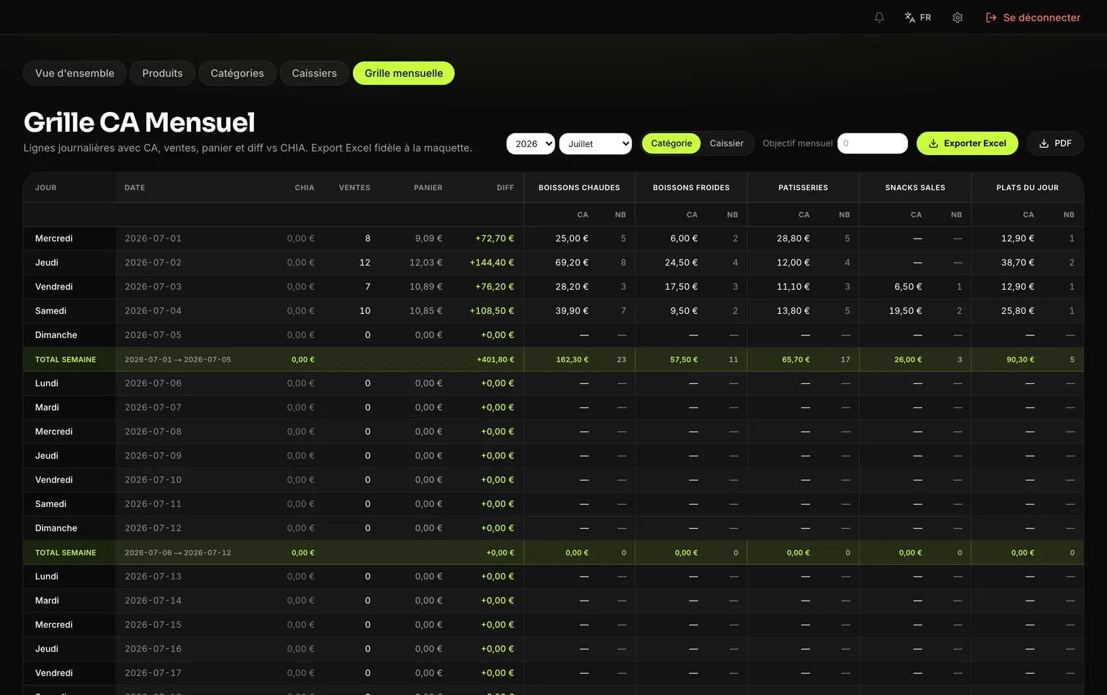Select date cell 2026-07-09
This screenshot has width=1107, height=695.
[153, 456]
